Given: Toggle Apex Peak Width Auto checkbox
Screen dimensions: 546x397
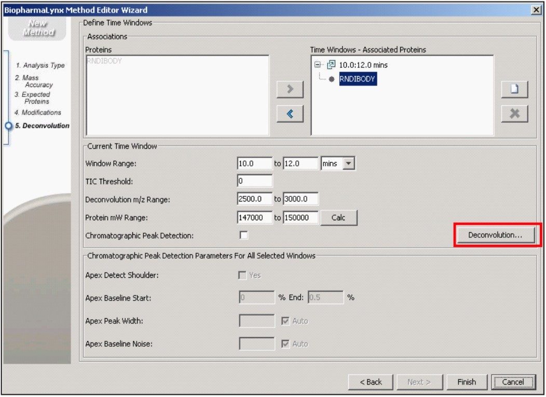Looking at the screenshot, I should [285, 321].
